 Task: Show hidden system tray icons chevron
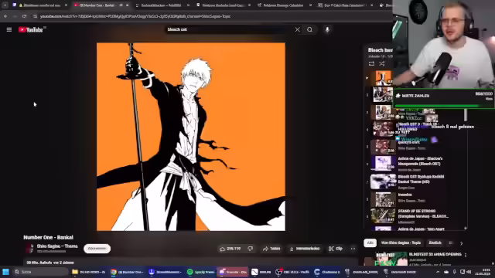pyautogui.click(x=438, y=272)
